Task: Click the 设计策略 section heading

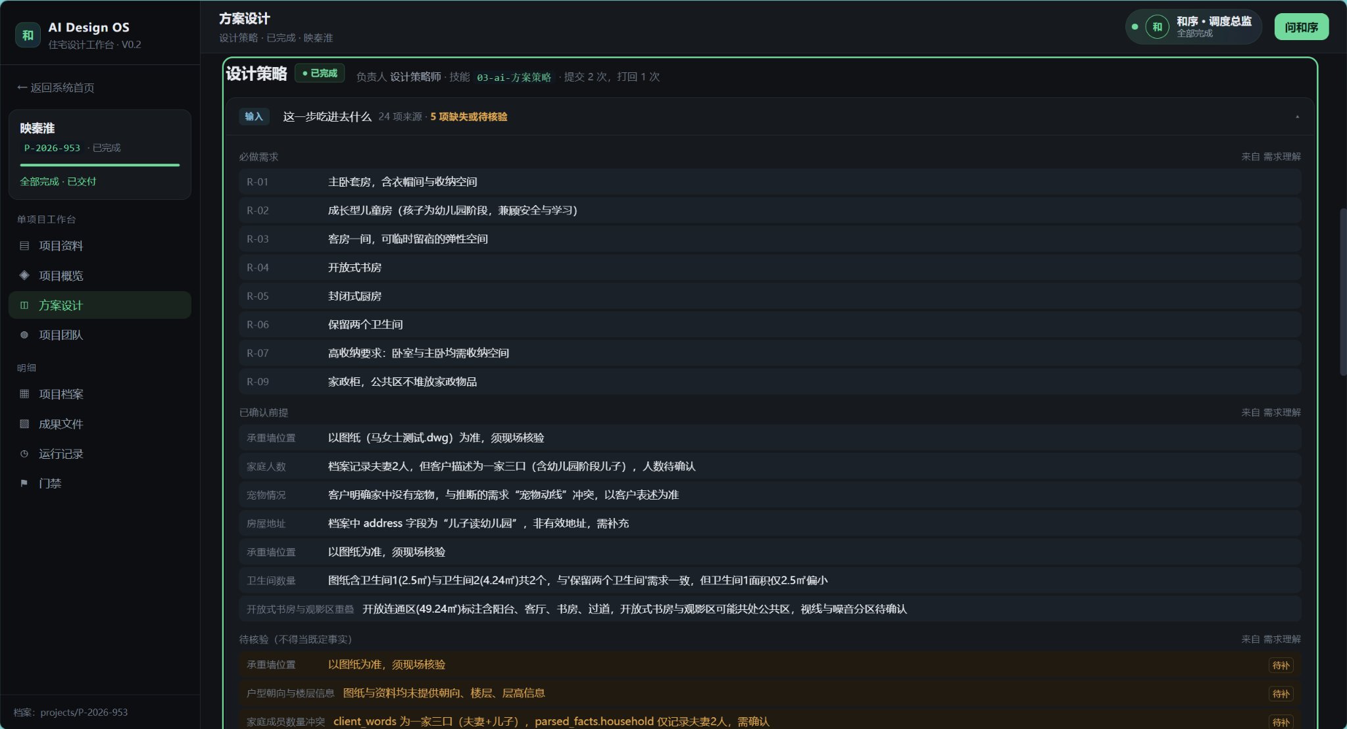Action: (x=257, y=74)
